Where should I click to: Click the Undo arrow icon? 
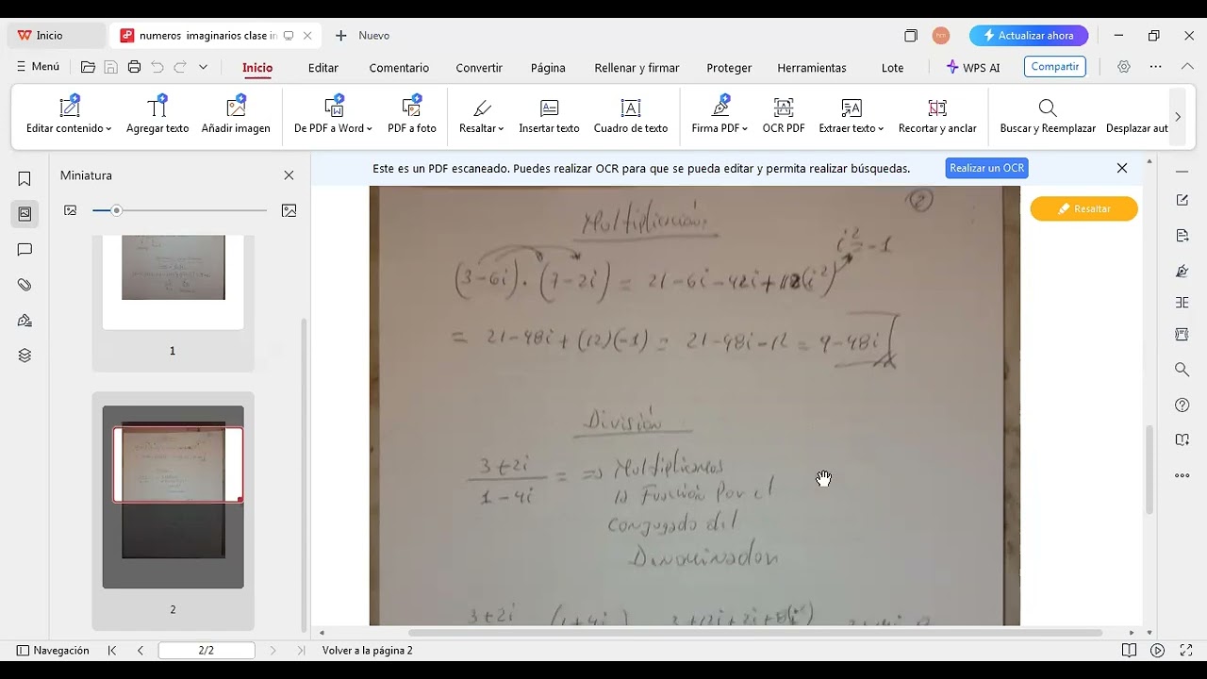157,67
